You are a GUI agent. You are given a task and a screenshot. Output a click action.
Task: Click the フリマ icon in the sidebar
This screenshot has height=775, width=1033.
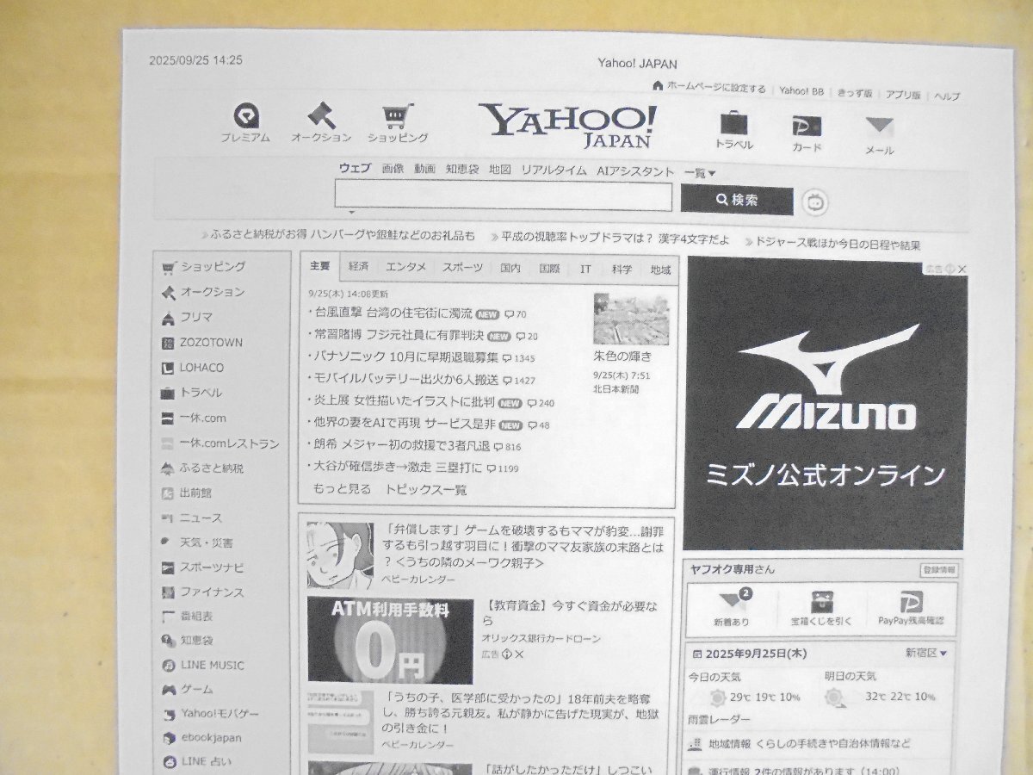coord(169,318)
